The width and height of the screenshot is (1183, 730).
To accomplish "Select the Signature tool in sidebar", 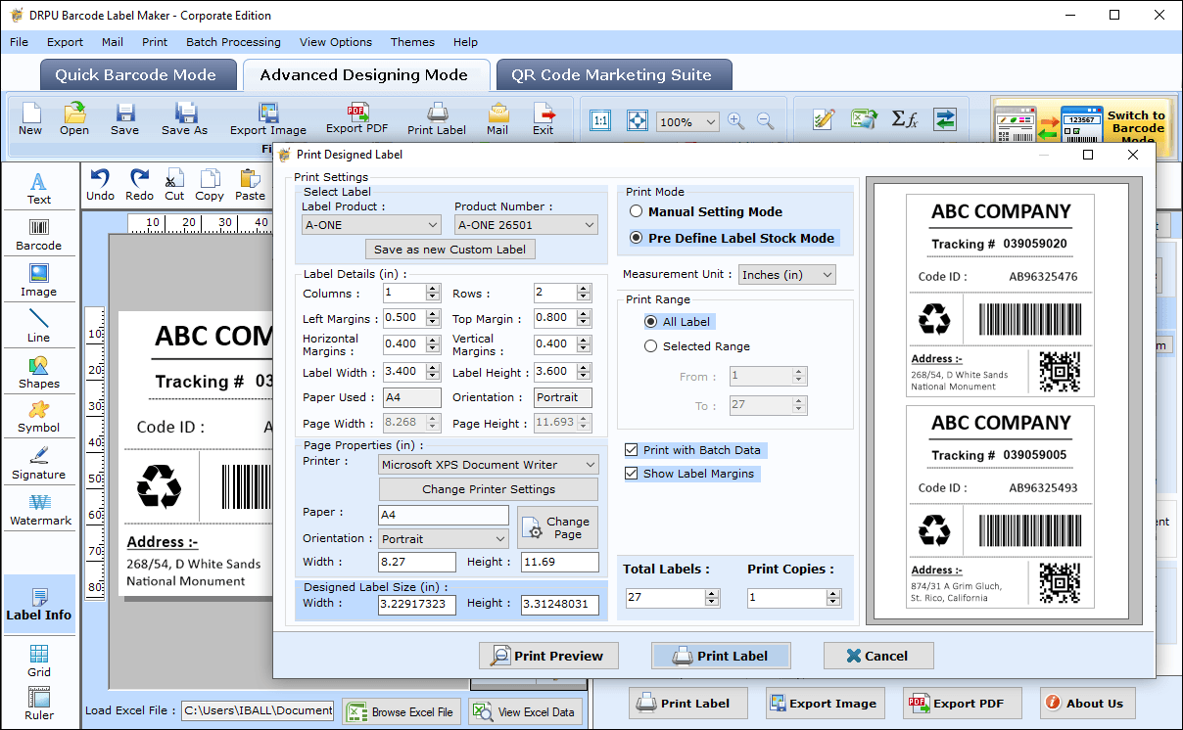I will (x=39, y=463).
